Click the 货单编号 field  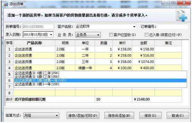tap(38, 26)
